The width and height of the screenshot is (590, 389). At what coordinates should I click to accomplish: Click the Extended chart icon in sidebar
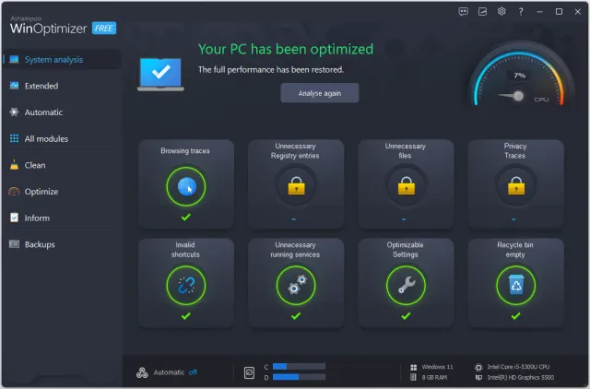[15, 86]
